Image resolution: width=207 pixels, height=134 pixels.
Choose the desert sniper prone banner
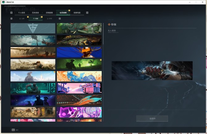pyautogui.click(x=33, y=64)
